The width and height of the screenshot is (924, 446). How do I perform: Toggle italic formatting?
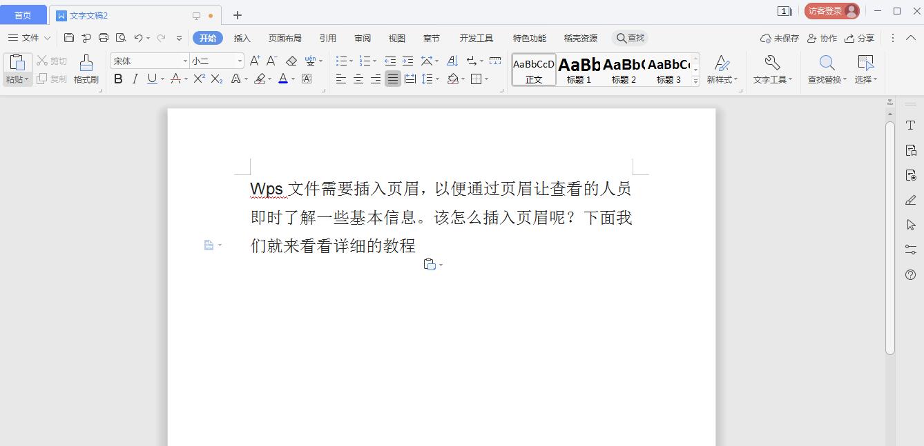click(x=135, y=79)
